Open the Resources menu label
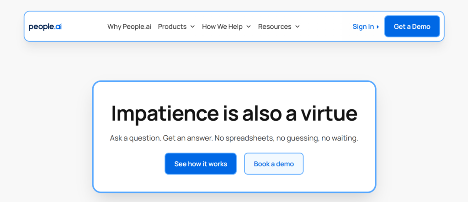 point(275,27)
